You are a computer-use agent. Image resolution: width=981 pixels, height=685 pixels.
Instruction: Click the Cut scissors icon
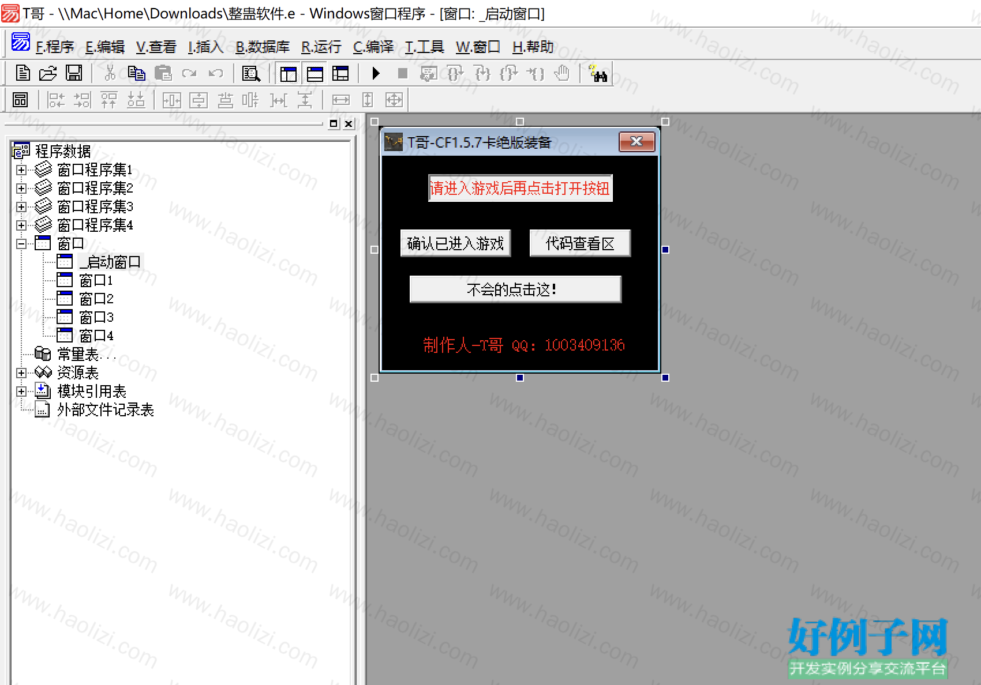click(110, 73)
